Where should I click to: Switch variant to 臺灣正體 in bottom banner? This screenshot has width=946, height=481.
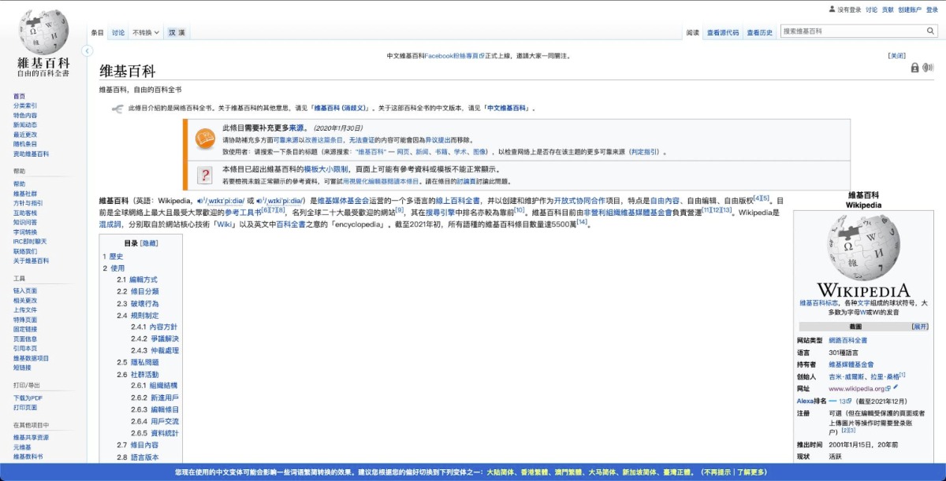click(679, 472)
